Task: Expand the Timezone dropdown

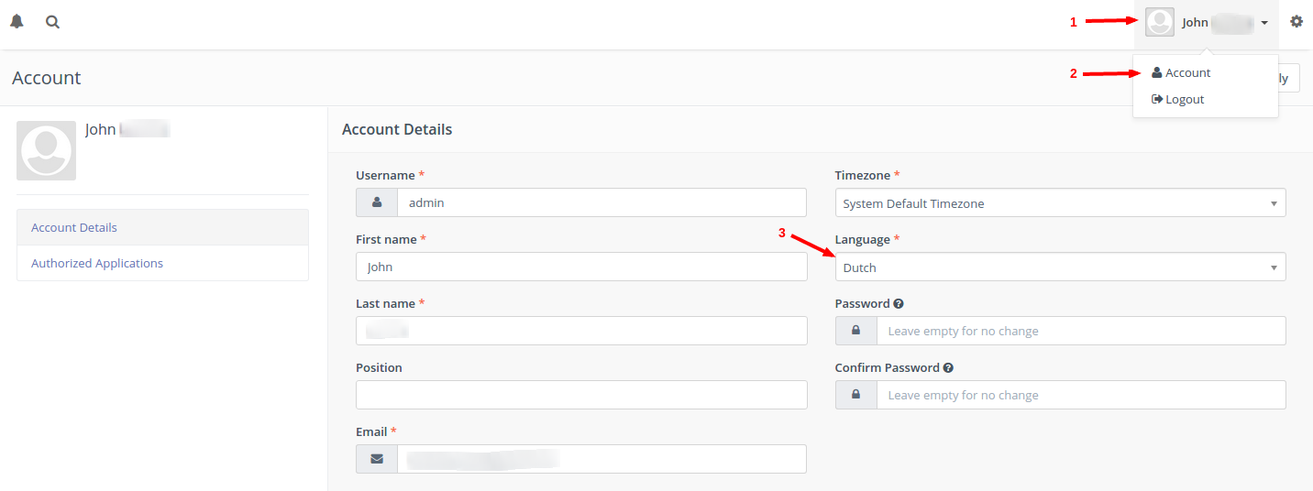Action: click(1060, 203)
